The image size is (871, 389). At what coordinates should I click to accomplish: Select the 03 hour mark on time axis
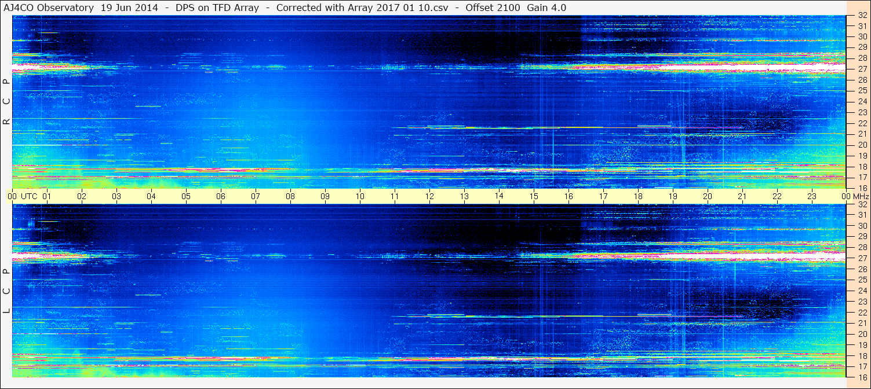coord(116,196)
